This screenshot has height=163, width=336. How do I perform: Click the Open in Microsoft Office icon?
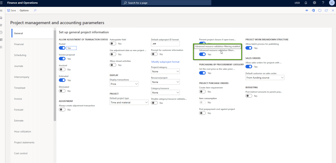click(x=313, y=10)
